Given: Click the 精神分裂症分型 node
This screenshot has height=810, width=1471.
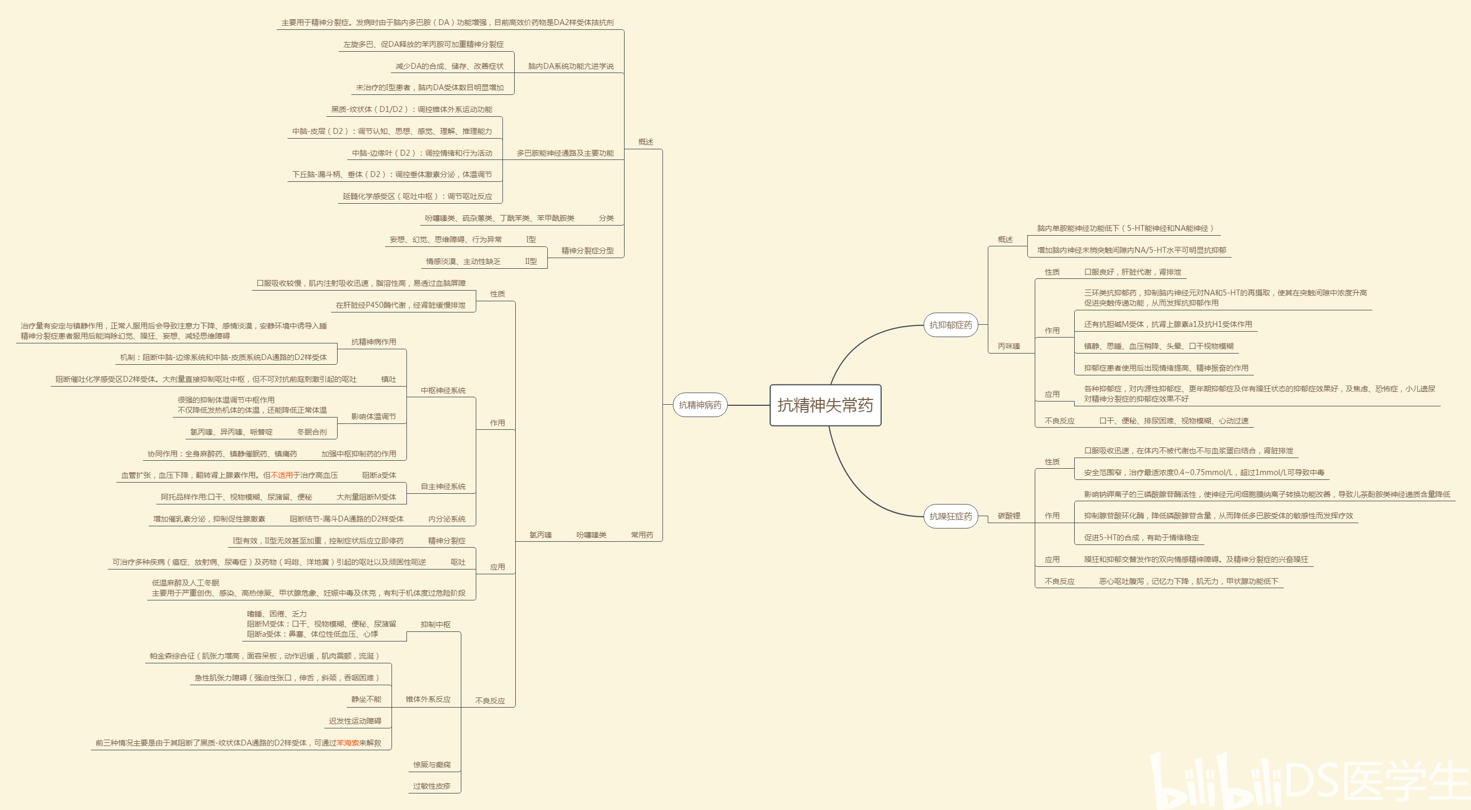Looking at the screenshot, I should [x=588, y=251].
